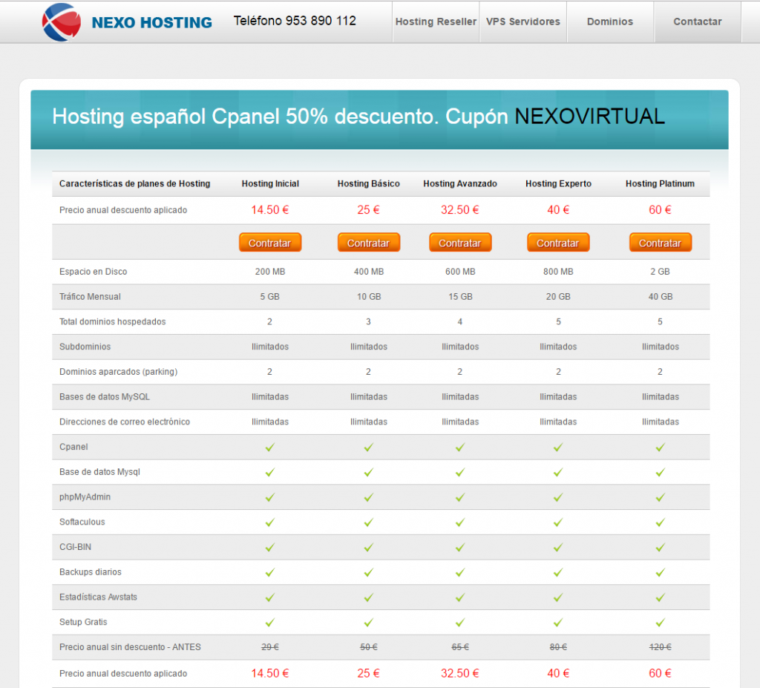This screenshot has height=688, width=760.
Task: Select the Dominios navigation item
Action: coord(610,22)
